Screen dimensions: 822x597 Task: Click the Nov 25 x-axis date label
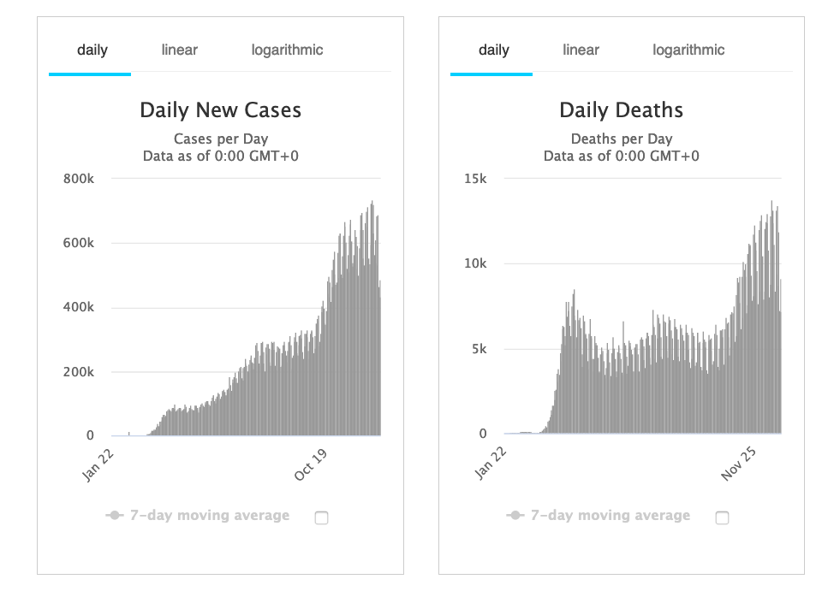coord(738,464)
